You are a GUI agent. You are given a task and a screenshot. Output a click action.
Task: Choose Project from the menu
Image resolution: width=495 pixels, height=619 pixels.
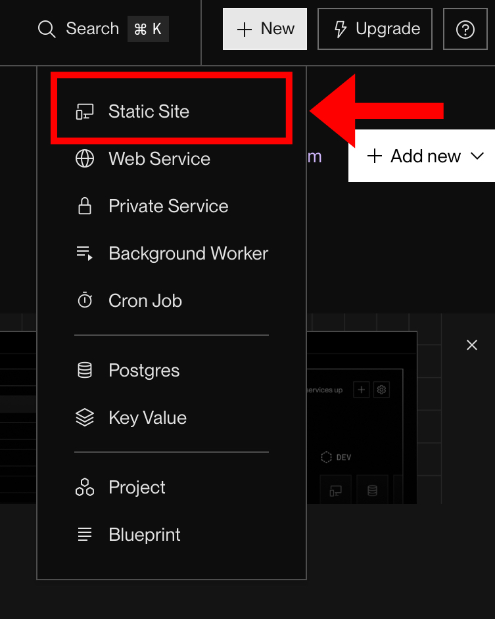[x=172, y=487]
